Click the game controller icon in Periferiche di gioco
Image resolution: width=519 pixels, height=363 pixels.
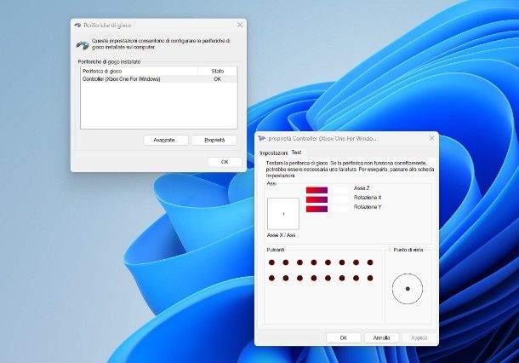coord(82,44)
